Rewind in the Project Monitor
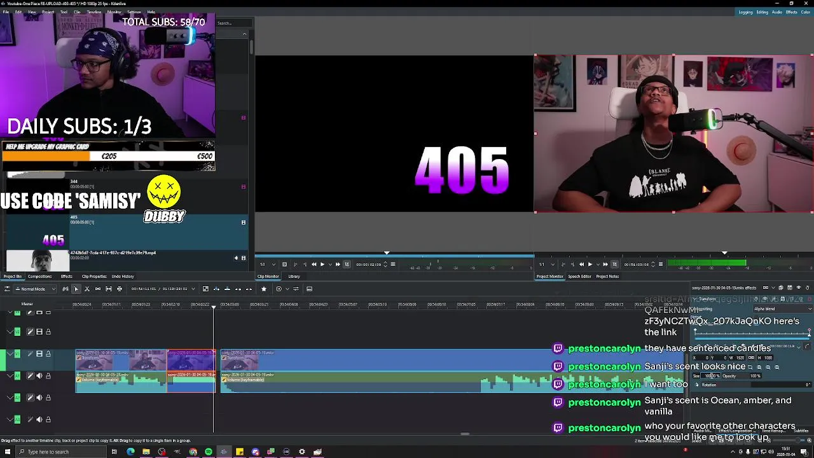This screenshot has width=814, height=458. click(581, 264)
